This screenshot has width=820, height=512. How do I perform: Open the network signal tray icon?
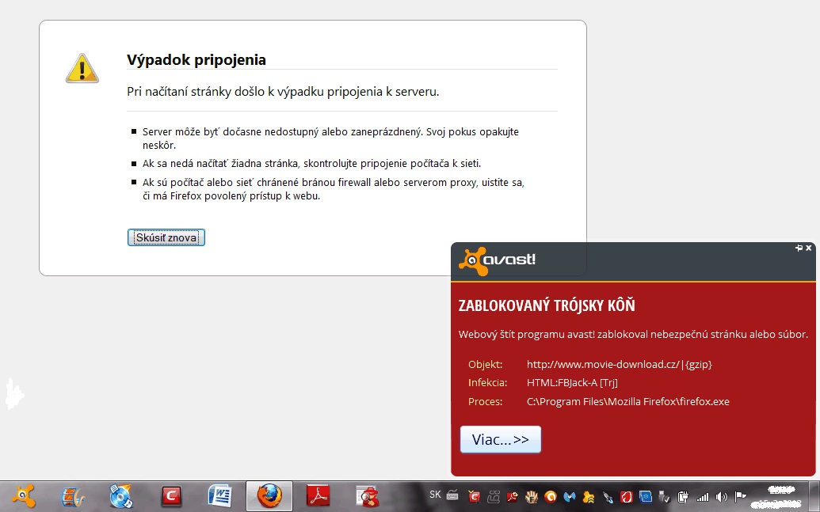(x=702, y=498)
